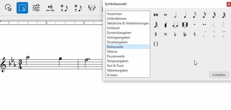The width and height of the screenshot is (231, 110).
Task: Click the add note icon
Action: tap(64, 8)
